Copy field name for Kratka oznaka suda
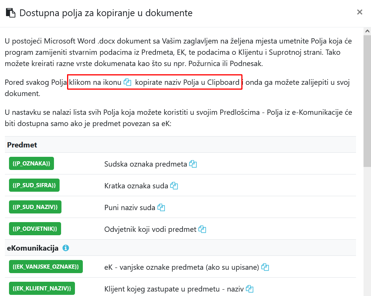The height and width of the screenshot is (296, 371). [174, 185]
